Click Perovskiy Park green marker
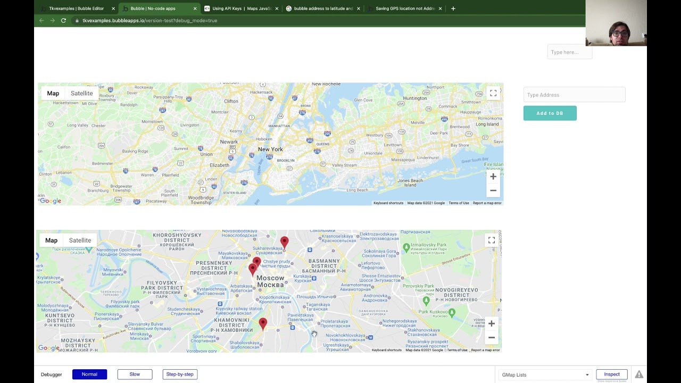The width and height of the screenshot is (681, 383). pos(426,301)
